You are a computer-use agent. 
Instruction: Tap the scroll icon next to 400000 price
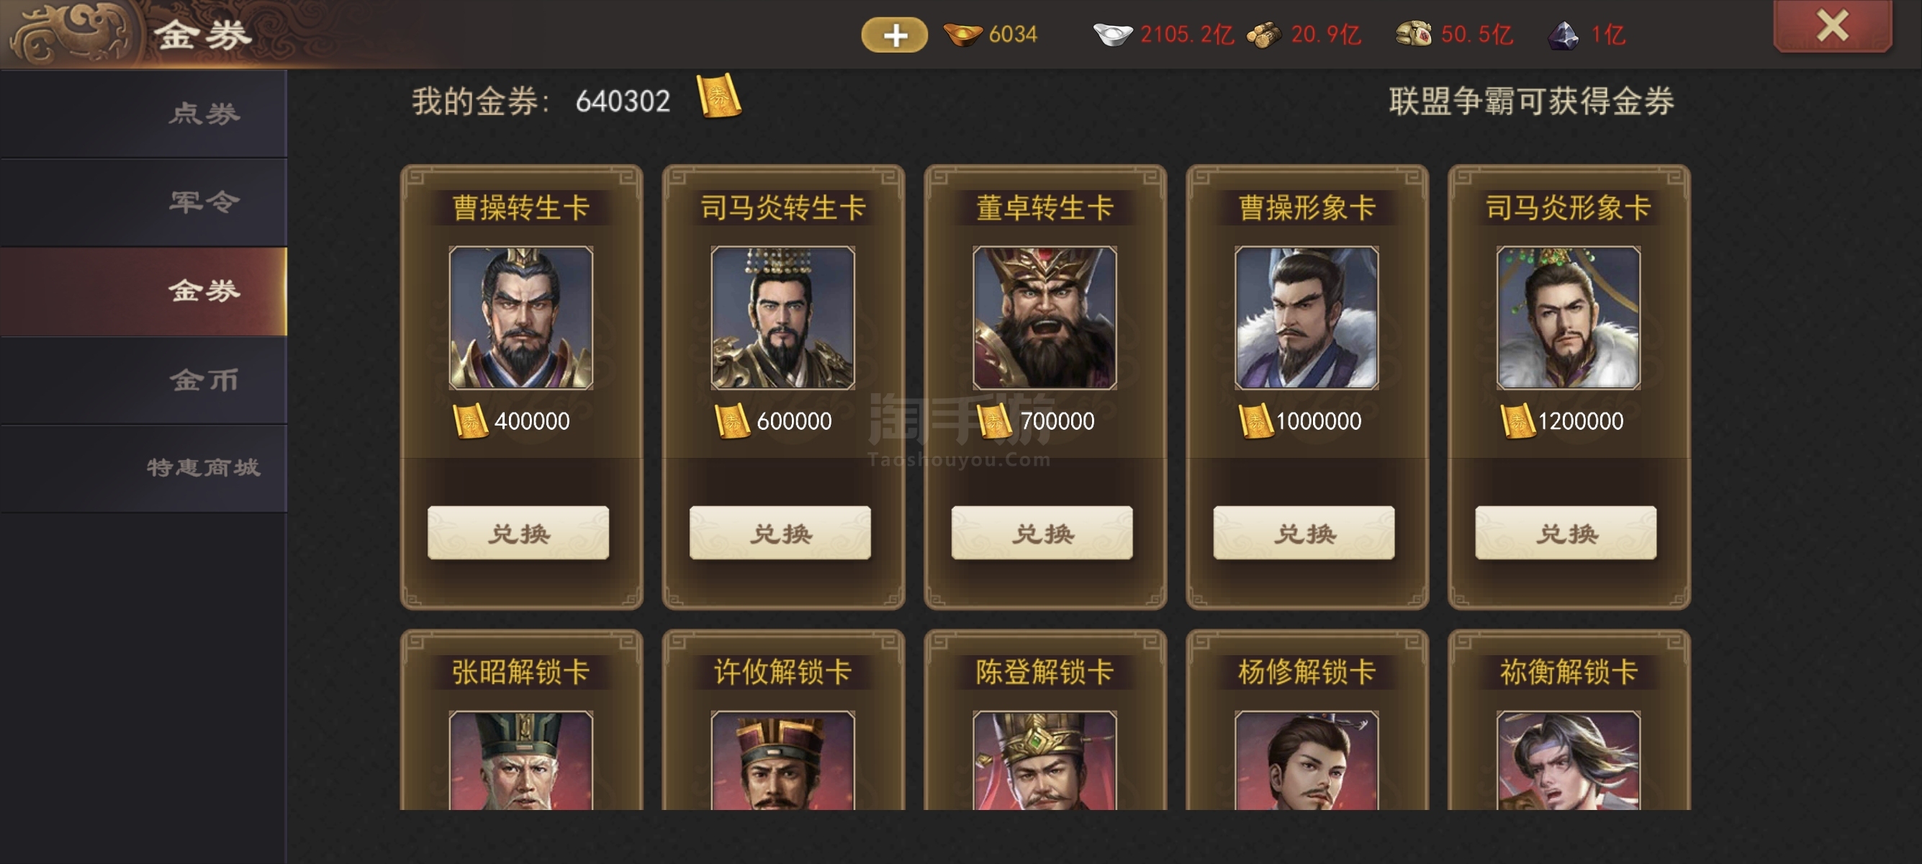click(470, 420)
